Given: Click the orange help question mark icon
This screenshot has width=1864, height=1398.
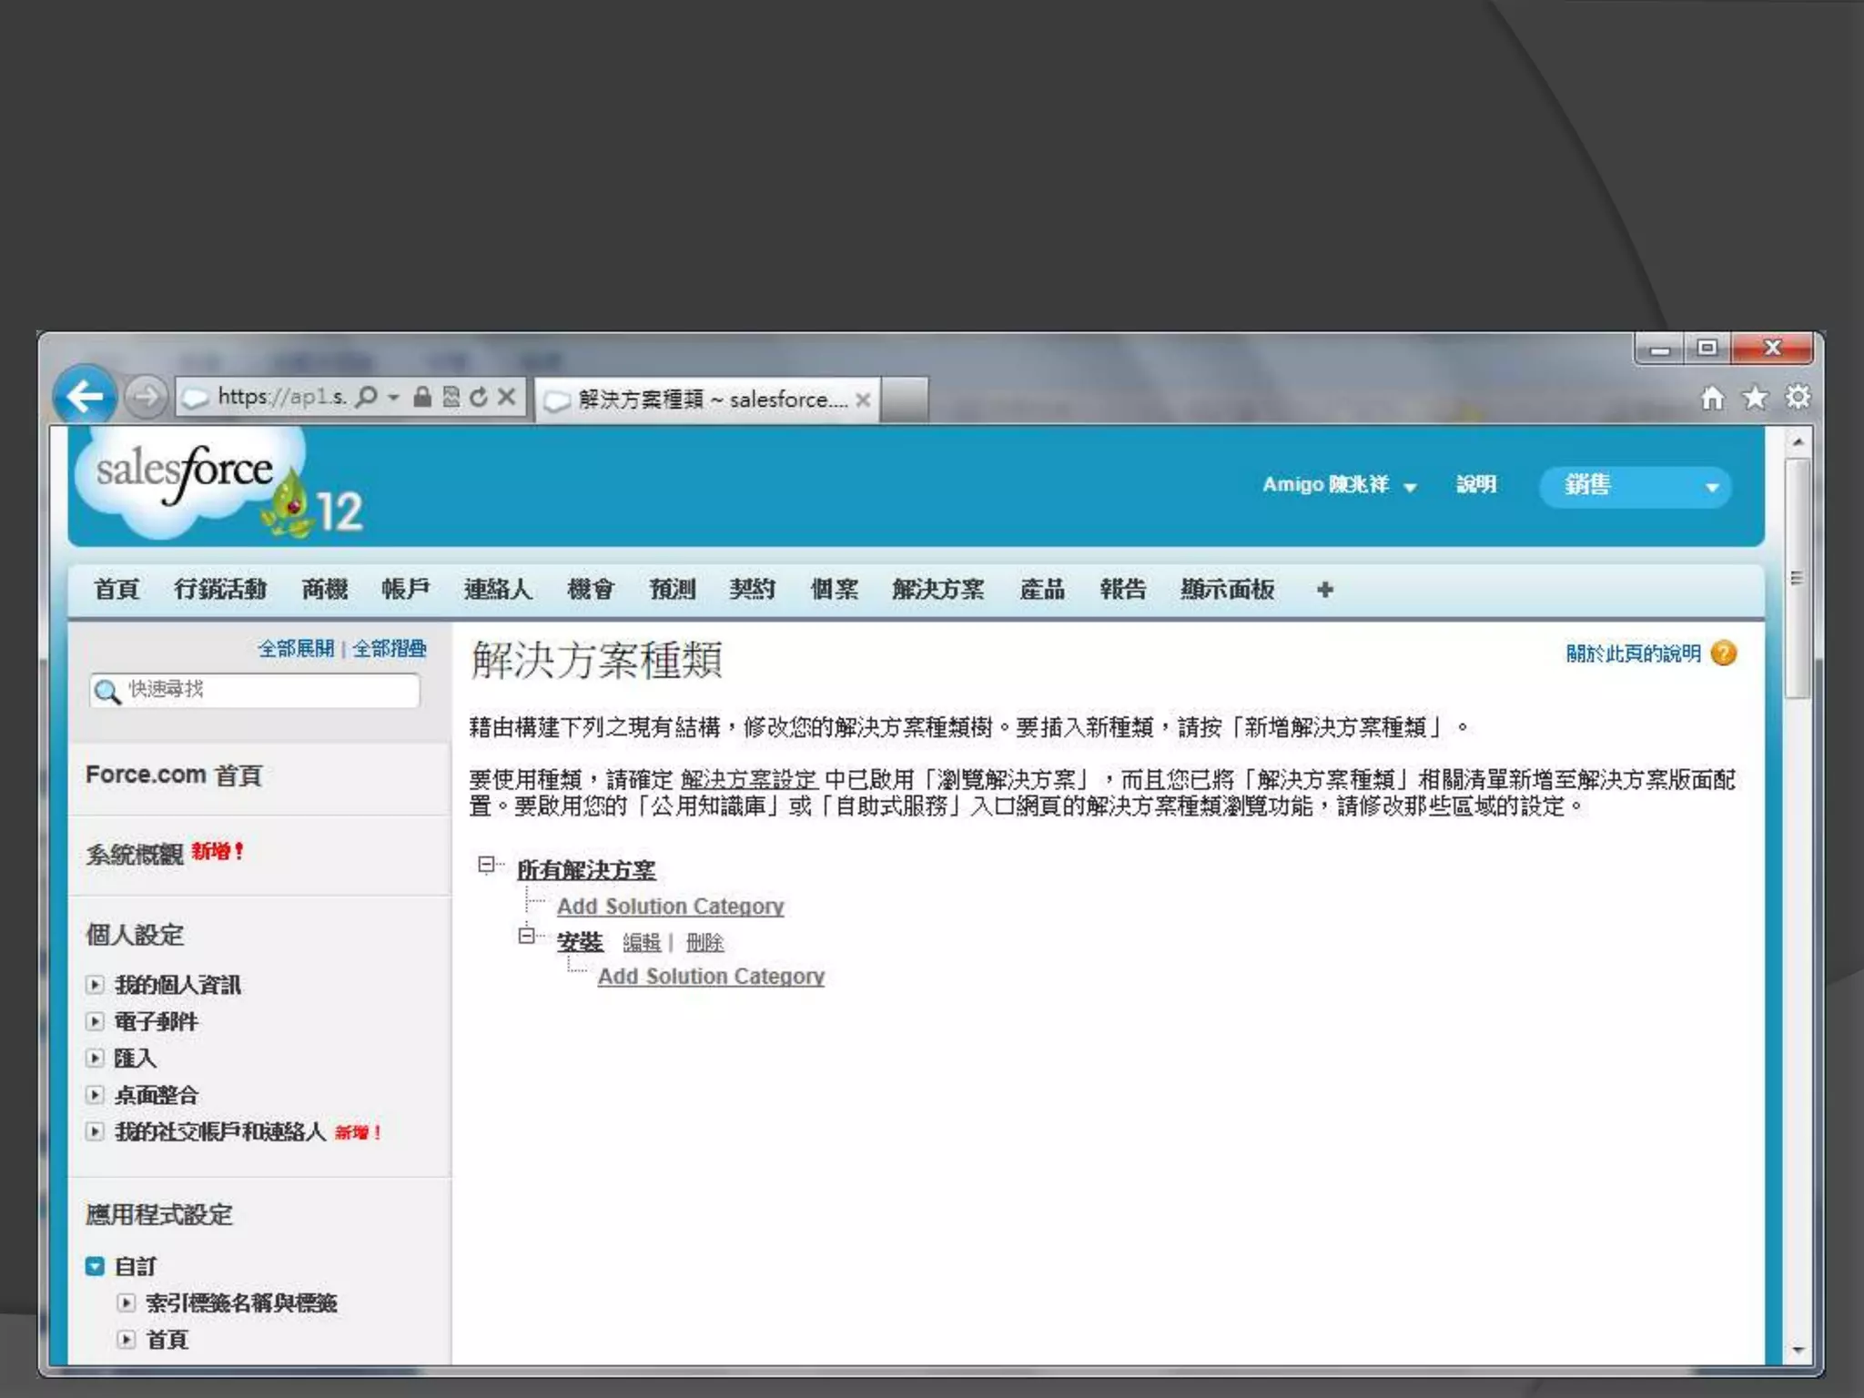Looking at the screenshot, I should click(x=1724, y=653).
